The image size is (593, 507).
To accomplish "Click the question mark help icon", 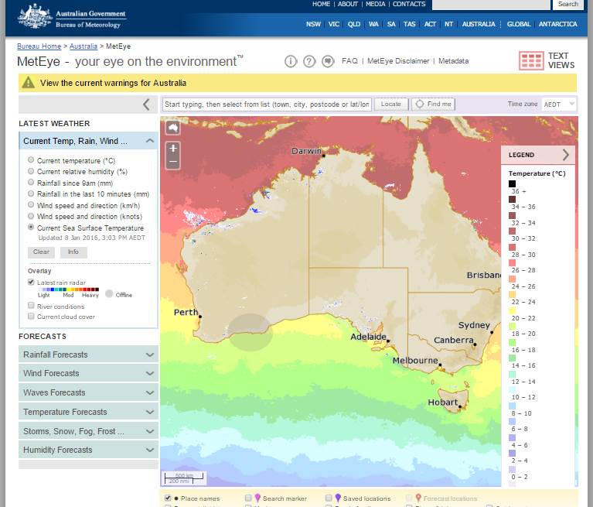I will tap(309, 61).
